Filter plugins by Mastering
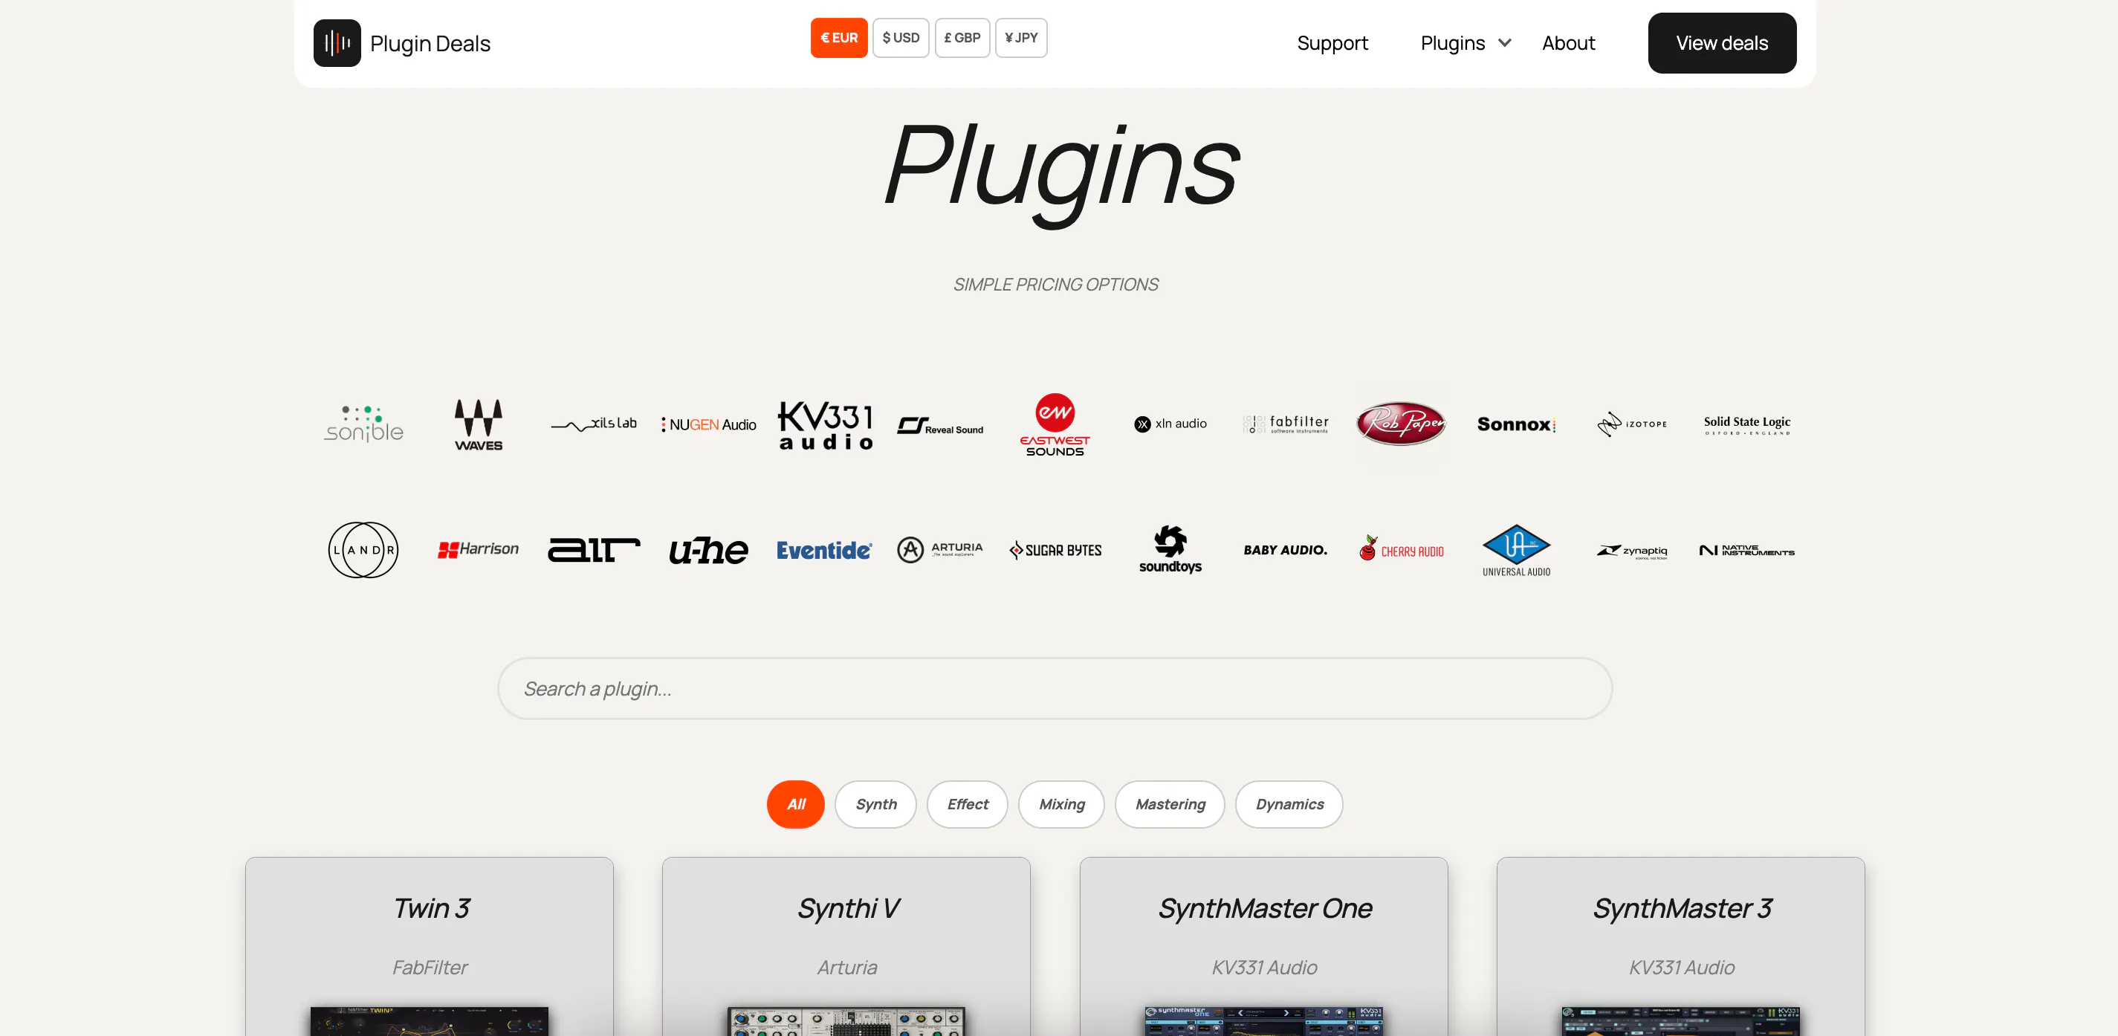The image size is (2118, 1036). pyautogui.click(x=1170, y=803)
